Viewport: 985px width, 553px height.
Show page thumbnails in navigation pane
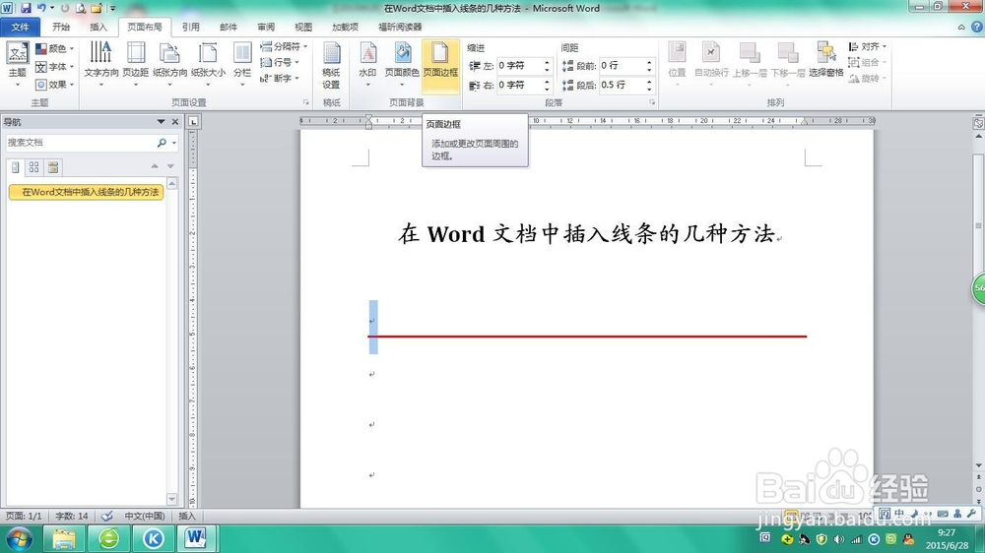click(x=33, y=167)
